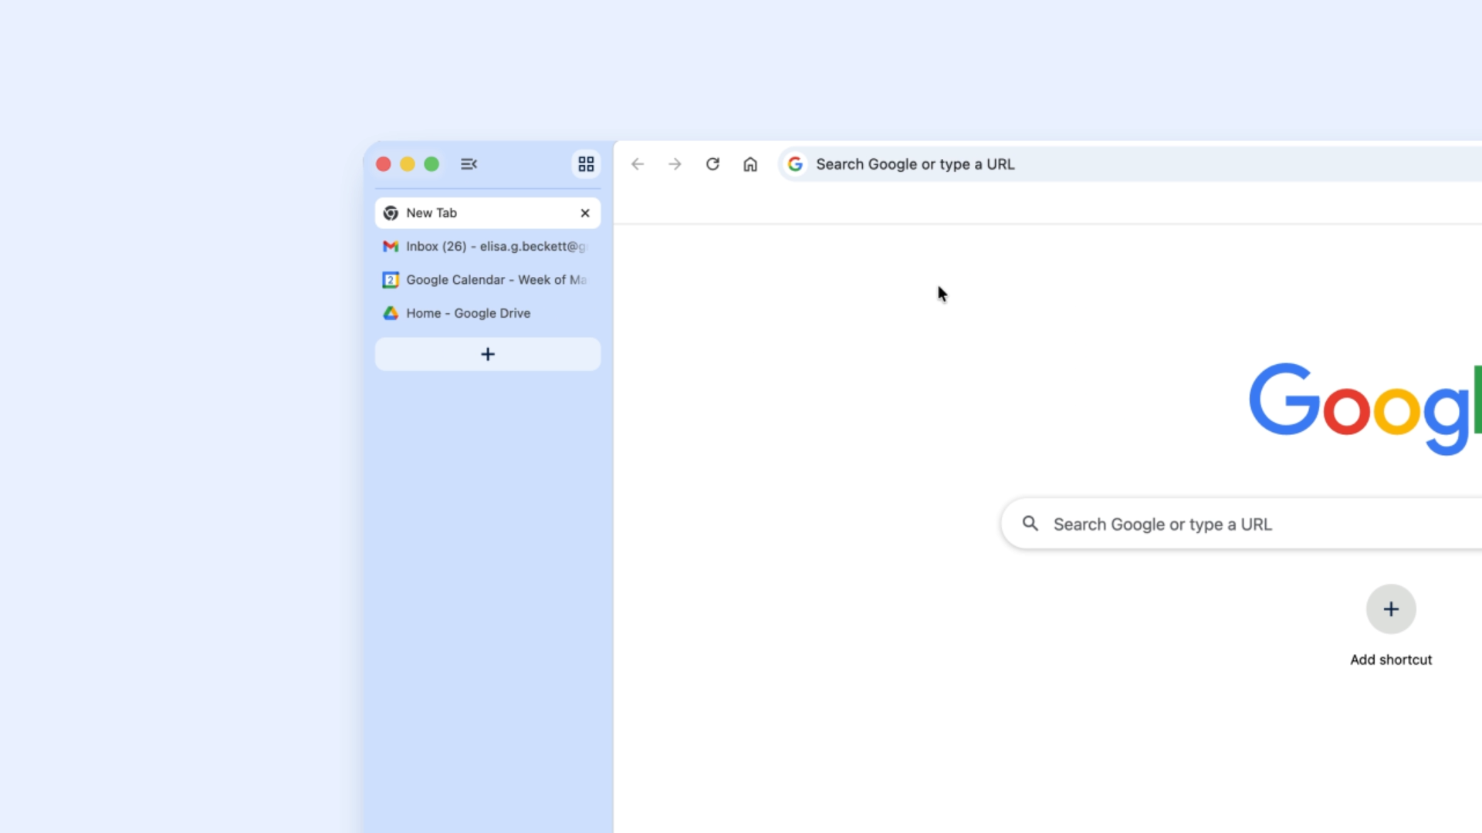Open the tab groups grid icon

586,164
